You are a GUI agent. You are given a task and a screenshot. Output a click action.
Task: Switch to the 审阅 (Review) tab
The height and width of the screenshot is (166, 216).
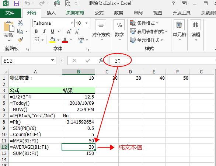(138, 13)
